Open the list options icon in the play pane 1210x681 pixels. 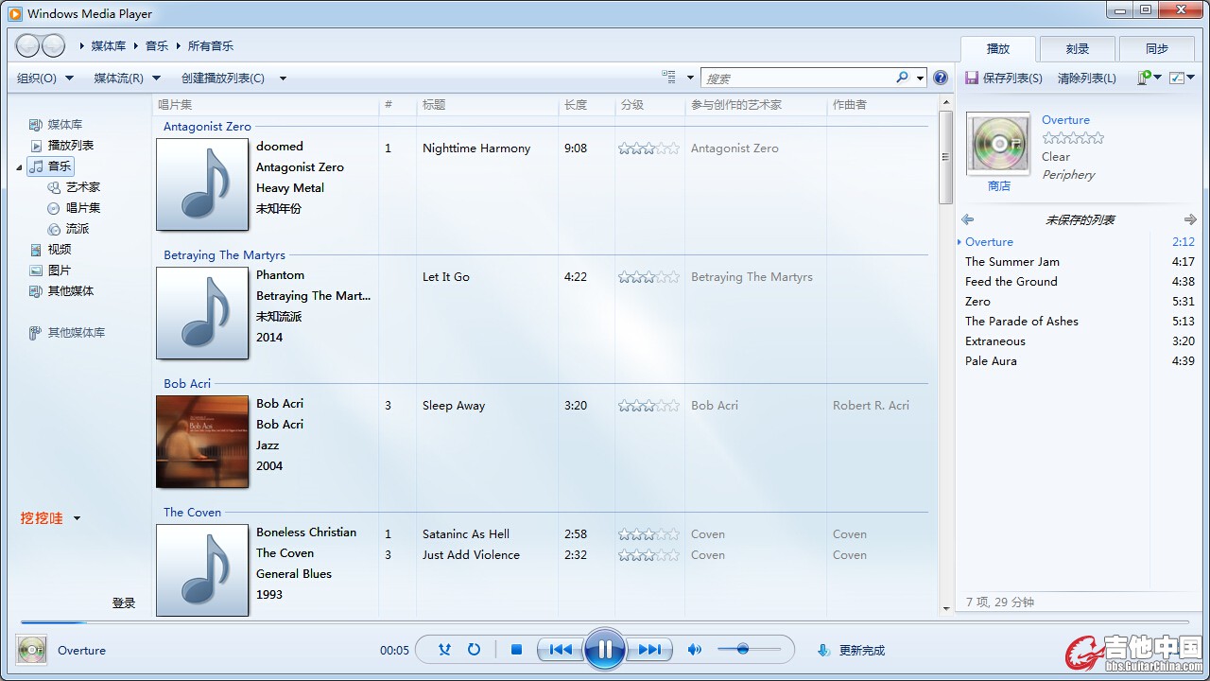pyautogui.click(x=1149, y=78)
